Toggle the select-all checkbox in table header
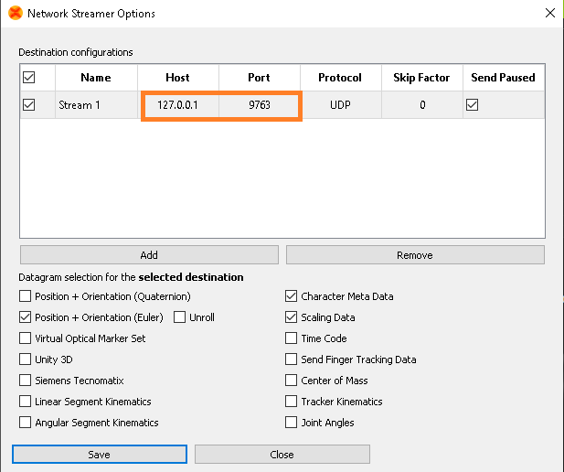 (x=28, y=78)
